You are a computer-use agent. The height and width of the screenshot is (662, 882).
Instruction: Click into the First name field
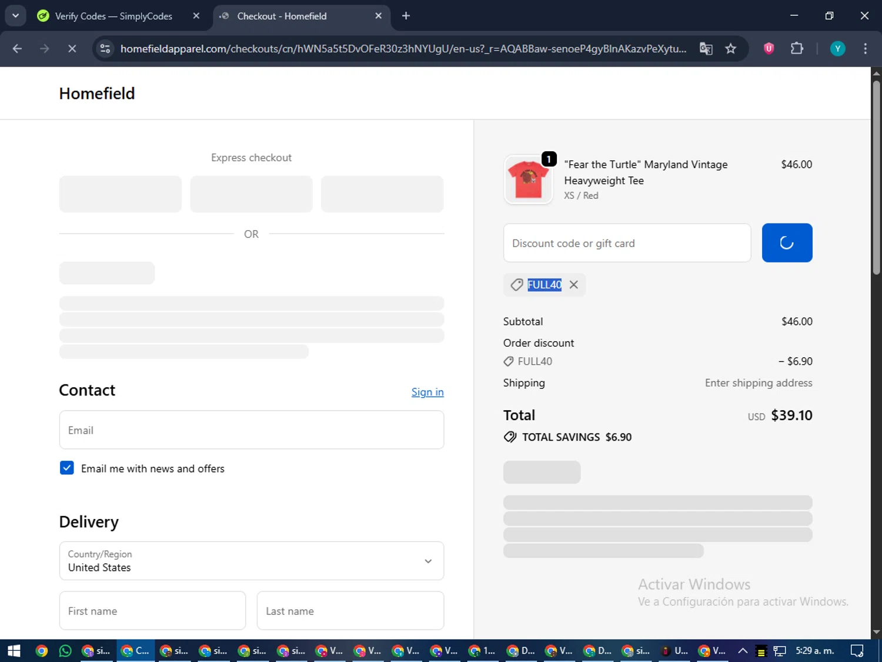[x=152, y=611]
